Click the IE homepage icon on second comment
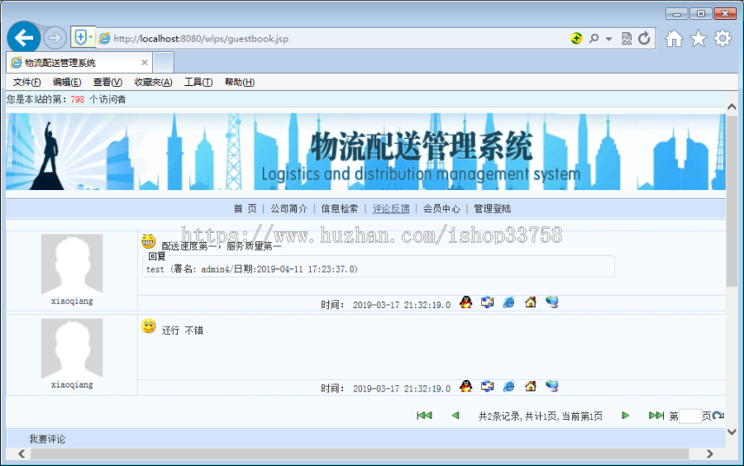This screenshot has width=744, height=466. click(x=508, y=386)
